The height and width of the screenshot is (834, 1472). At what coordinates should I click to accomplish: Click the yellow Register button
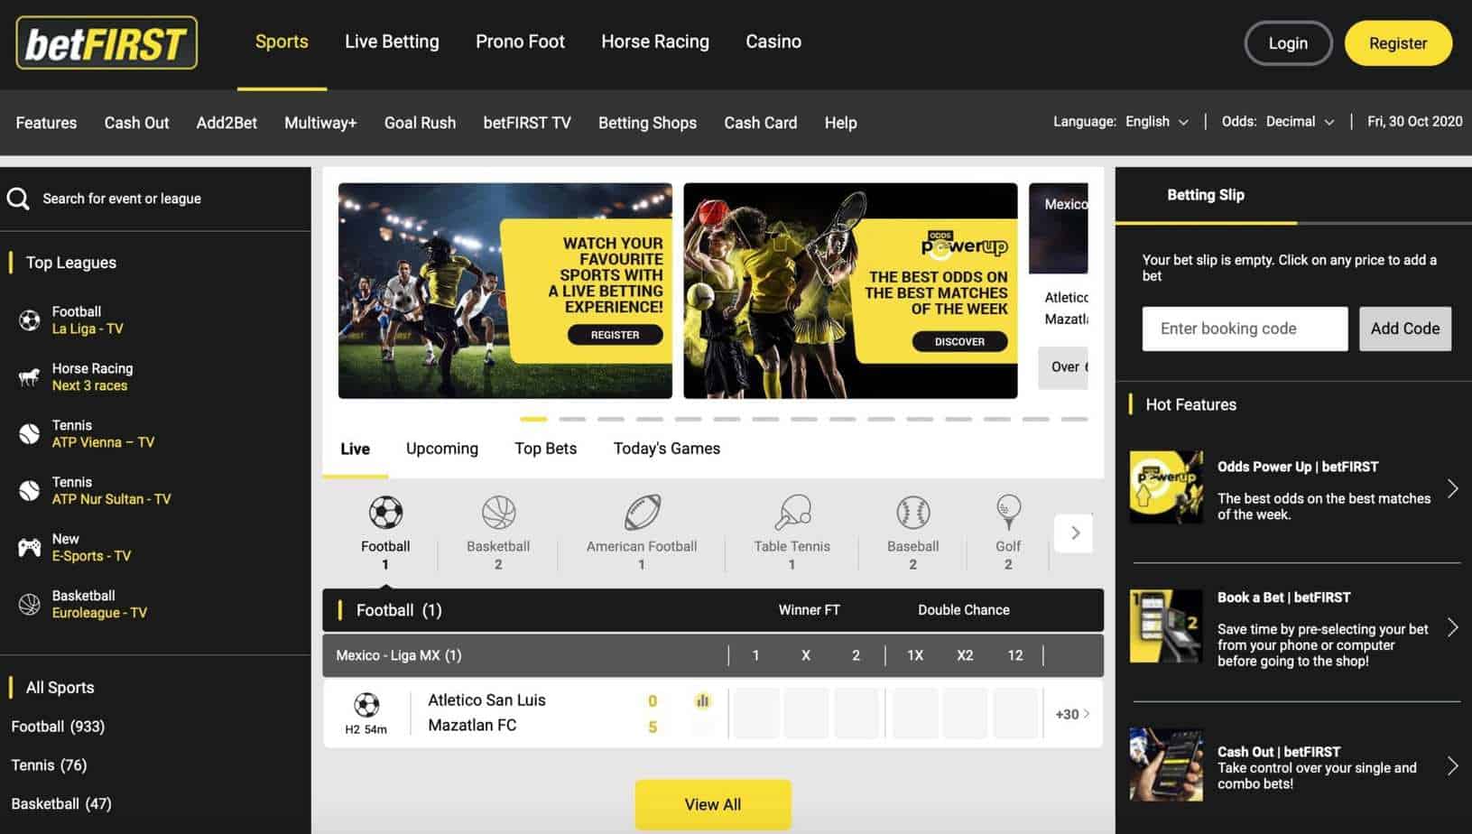click(x=1398, y=43)
